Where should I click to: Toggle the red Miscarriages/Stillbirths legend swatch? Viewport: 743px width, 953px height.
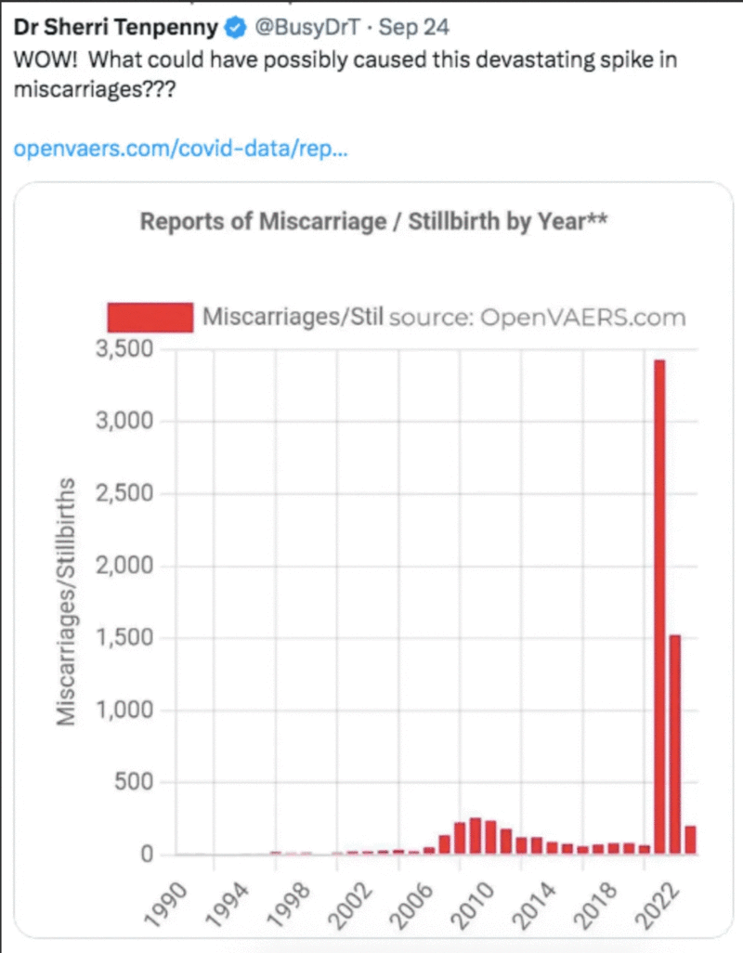click(x=150, y=318)
